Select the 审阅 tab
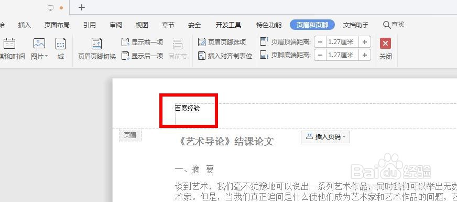457x202 pixels. click(x=116, y=25)
